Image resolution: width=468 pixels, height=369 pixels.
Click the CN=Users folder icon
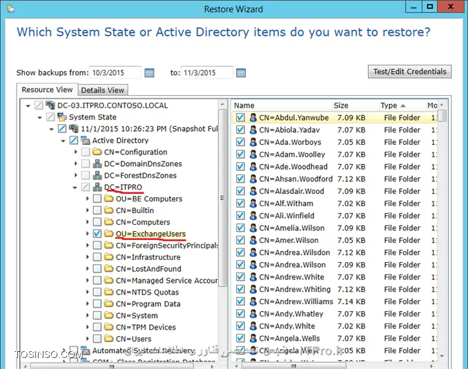point(108,339)
